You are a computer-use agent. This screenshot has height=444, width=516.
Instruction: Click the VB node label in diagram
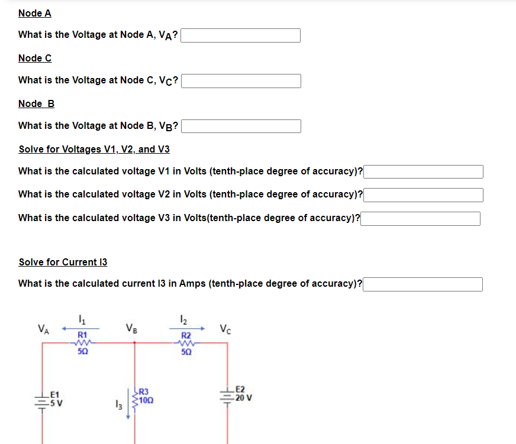coord(131,328)
